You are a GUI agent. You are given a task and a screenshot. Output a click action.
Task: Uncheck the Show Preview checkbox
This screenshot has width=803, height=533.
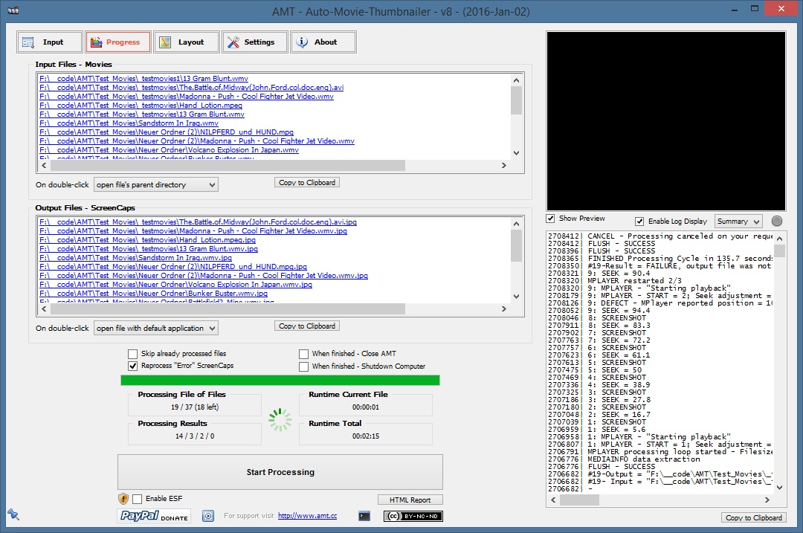pyautogui.click(x=551, y=219)
